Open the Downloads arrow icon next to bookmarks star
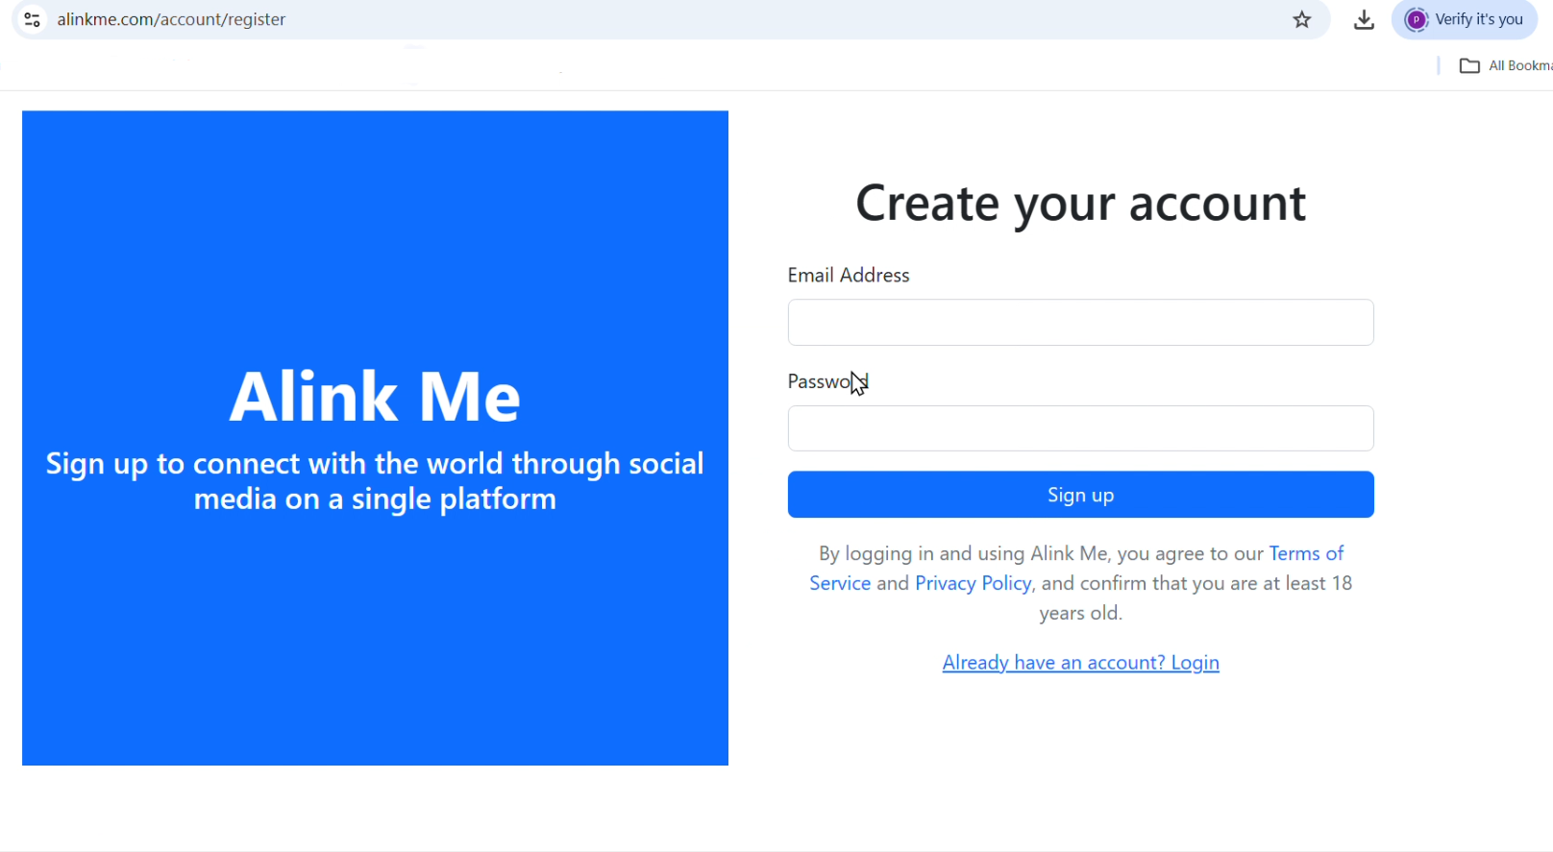Screen dimensions: 1553x852 (1364, 19)
